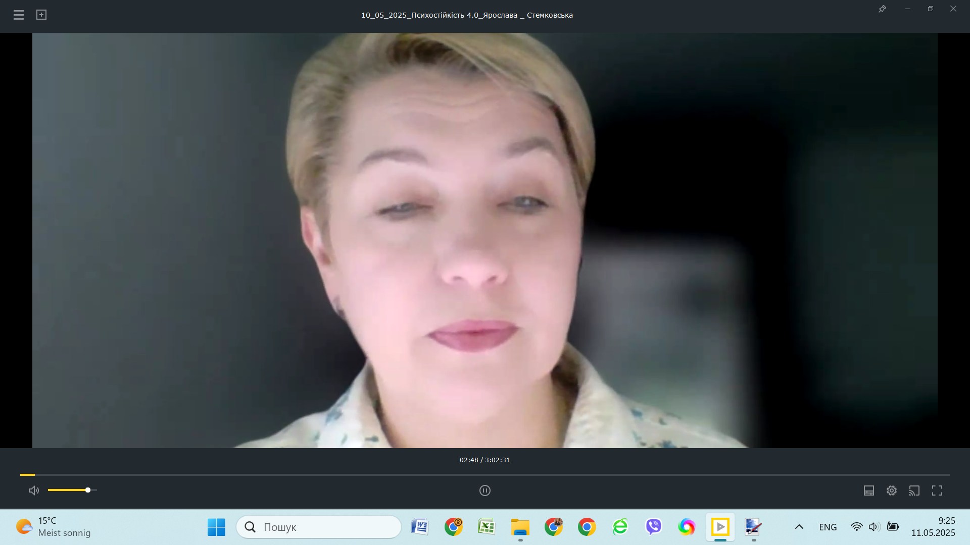Enter fullscreen mode
Image resolution: width=970 pixels, height=545 pixels.
point(937,490)
